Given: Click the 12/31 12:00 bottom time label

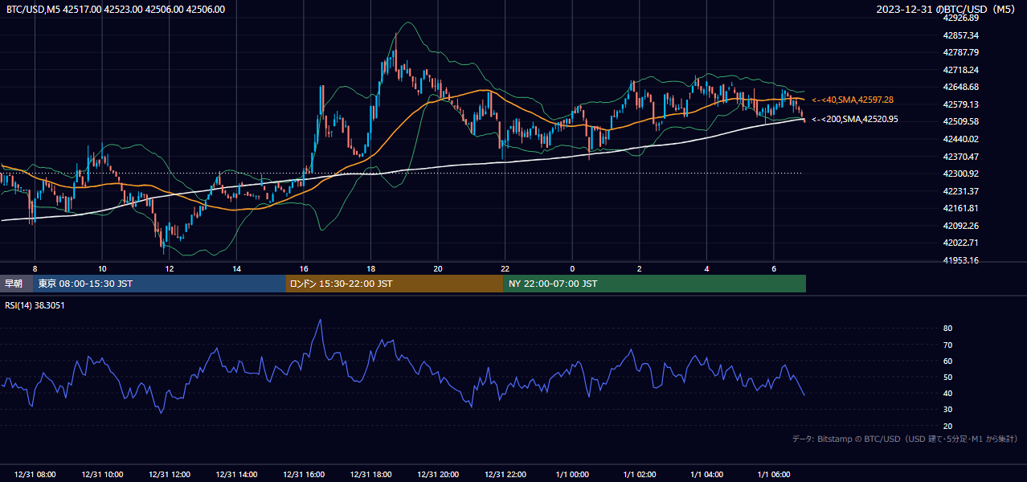Looking at the screenshot, I should point(170,474).
